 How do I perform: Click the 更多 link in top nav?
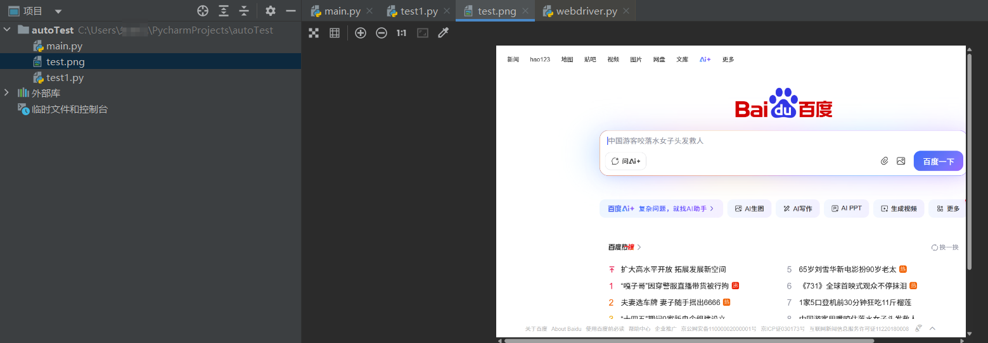click(728, 59)
